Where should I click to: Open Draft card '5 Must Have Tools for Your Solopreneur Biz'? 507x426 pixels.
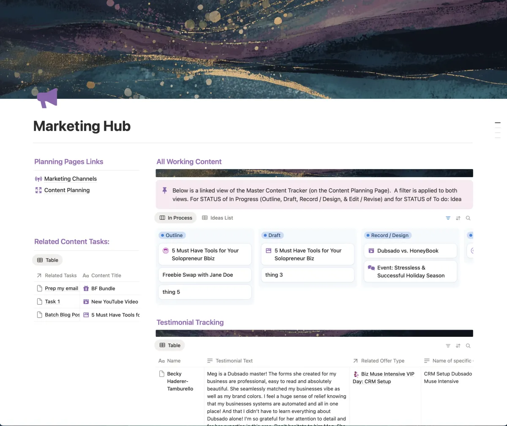308,254
